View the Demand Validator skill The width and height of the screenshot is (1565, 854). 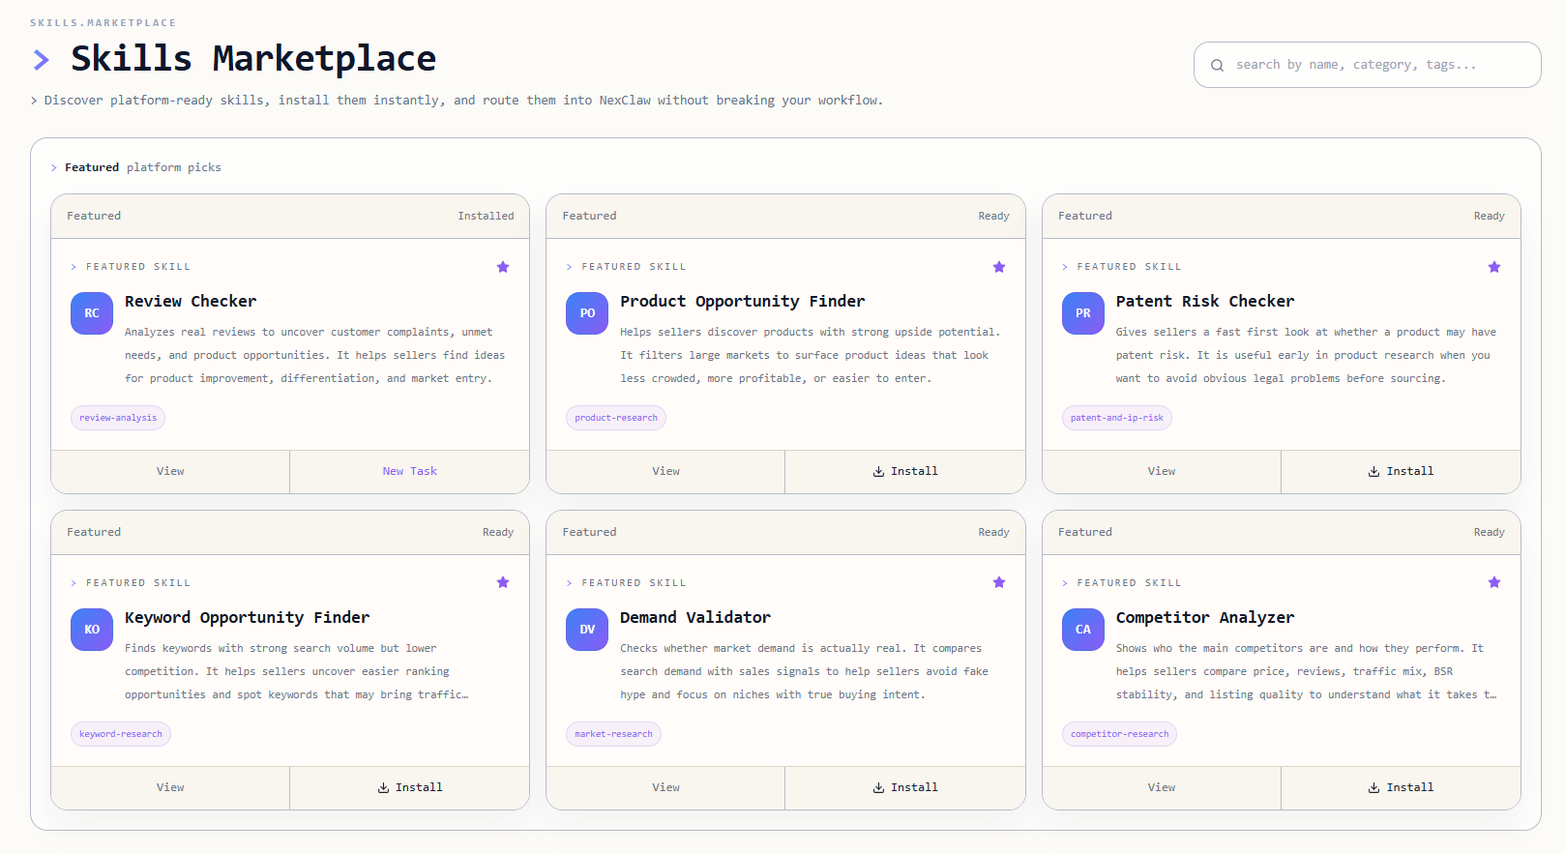coord(665,787)
